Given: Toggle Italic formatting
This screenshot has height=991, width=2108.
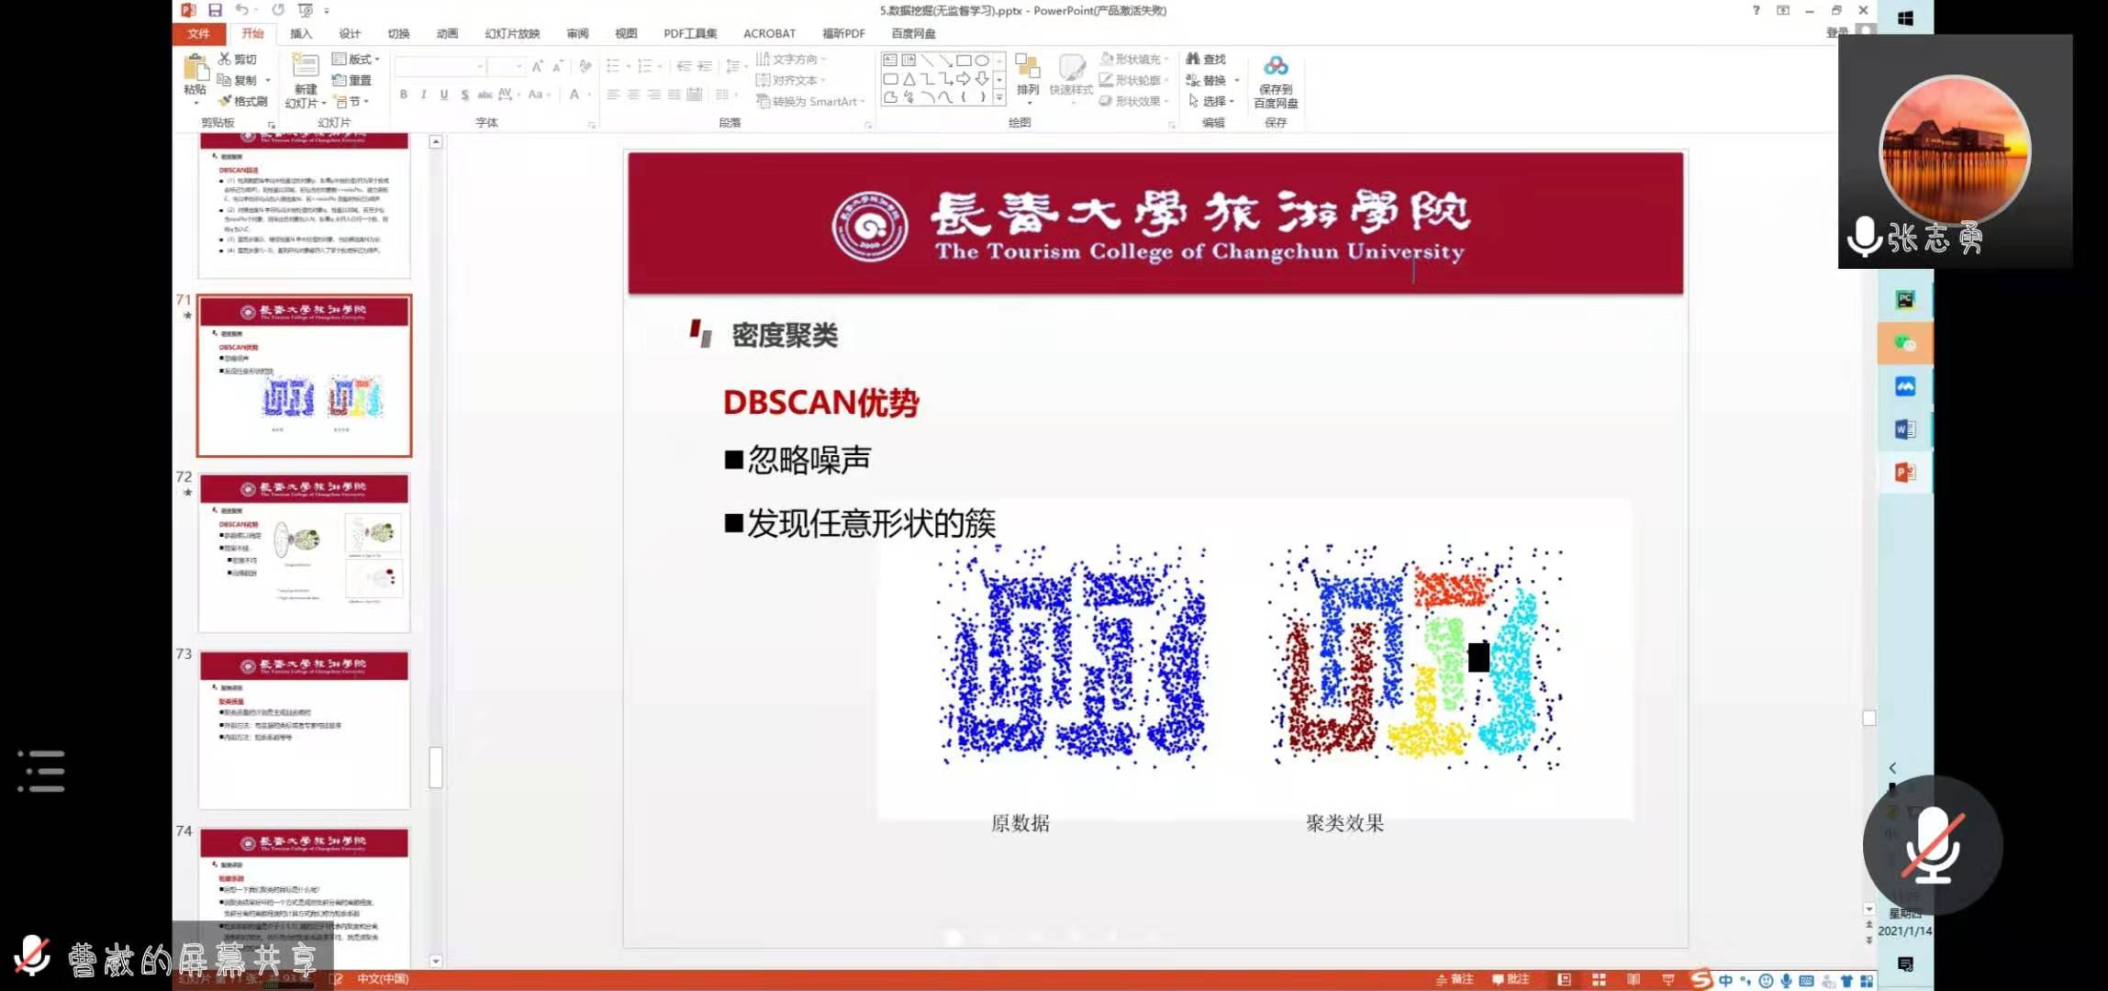Looking at the screenshot, I should pyautogui.click(x=424, y=95).
